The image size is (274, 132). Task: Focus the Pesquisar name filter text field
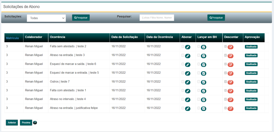point(157,18)
